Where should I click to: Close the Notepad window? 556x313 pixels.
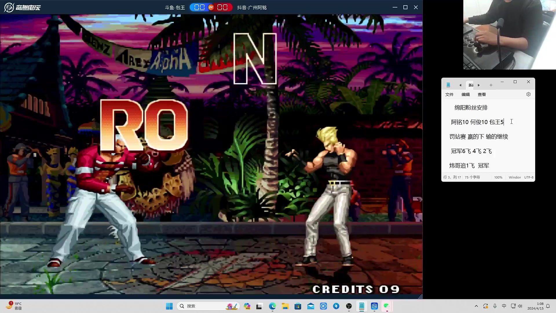click(528, 82)
